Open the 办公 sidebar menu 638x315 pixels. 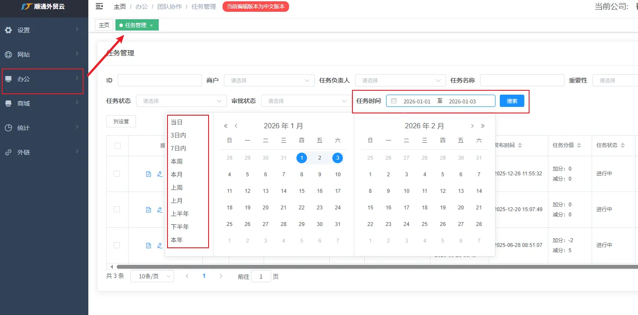coord(42,79)
